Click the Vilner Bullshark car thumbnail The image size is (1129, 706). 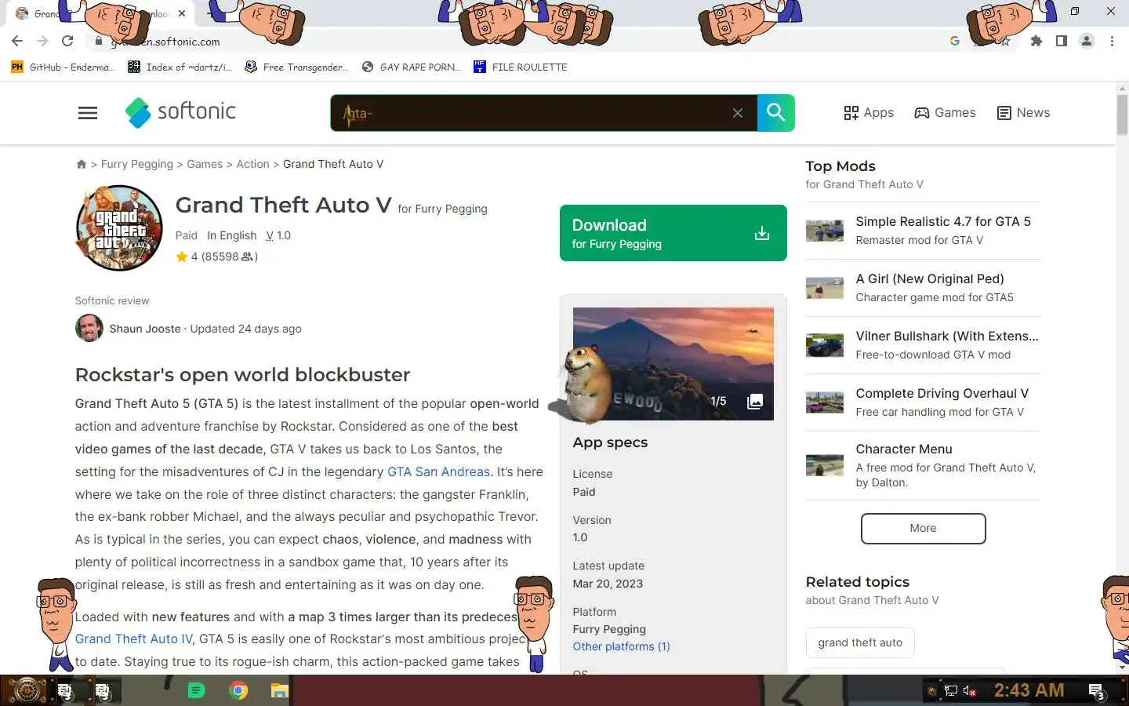coord(825,345)
